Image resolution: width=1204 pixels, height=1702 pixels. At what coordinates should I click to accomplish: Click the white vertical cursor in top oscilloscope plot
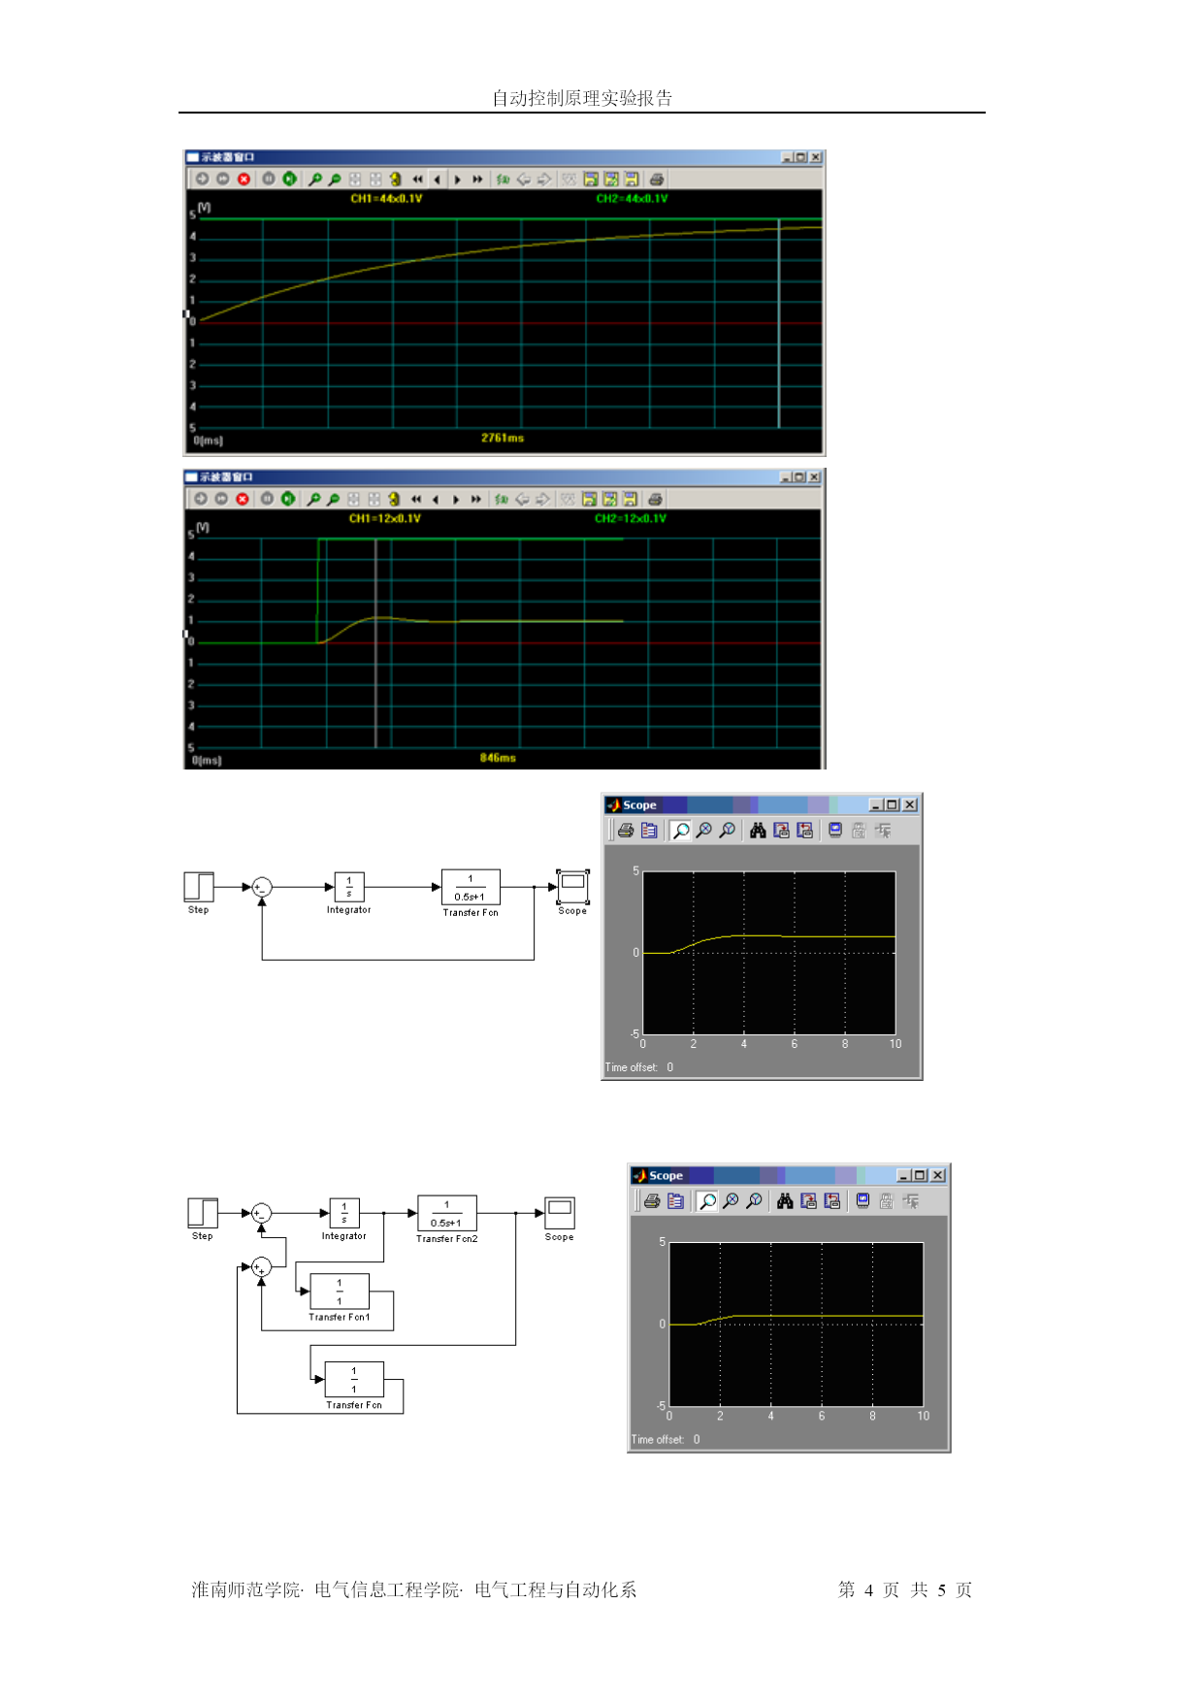click(x=779, y=323)
